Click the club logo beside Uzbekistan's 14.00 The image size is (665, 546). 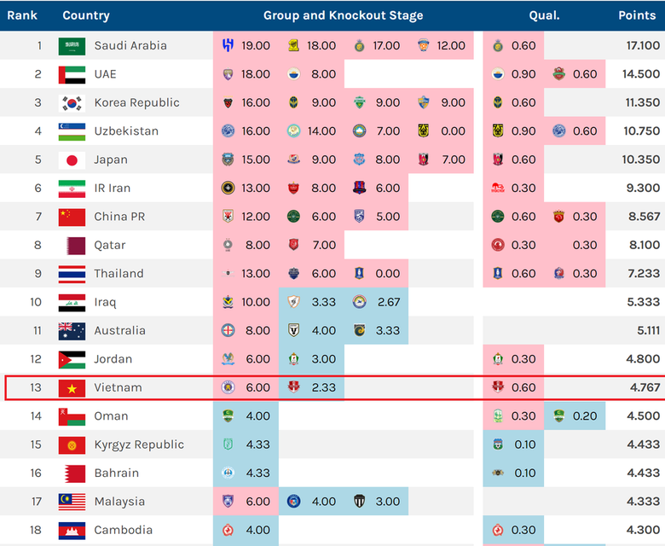294,131
